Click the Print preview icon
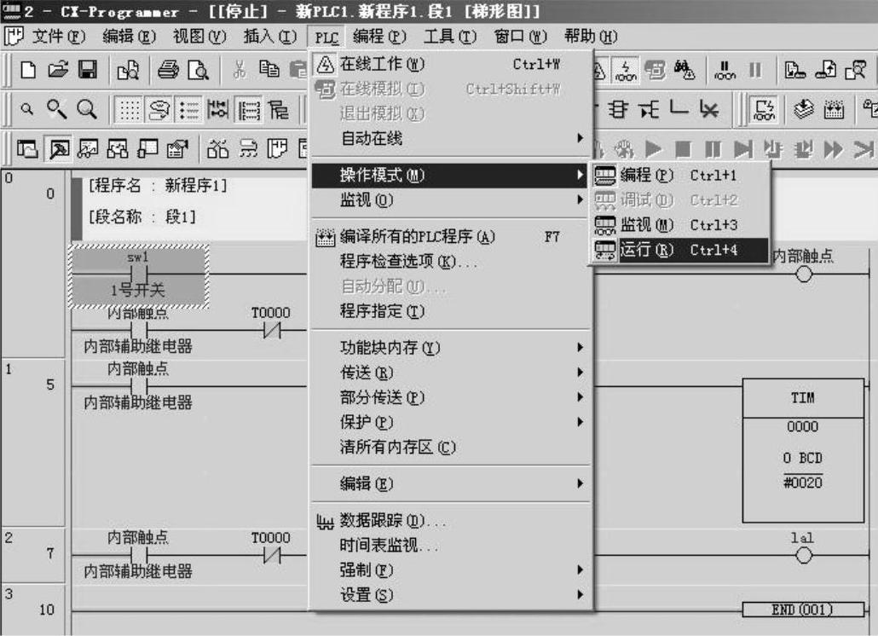This screenshot has height=636, width=878. click(x=199, y=70)
